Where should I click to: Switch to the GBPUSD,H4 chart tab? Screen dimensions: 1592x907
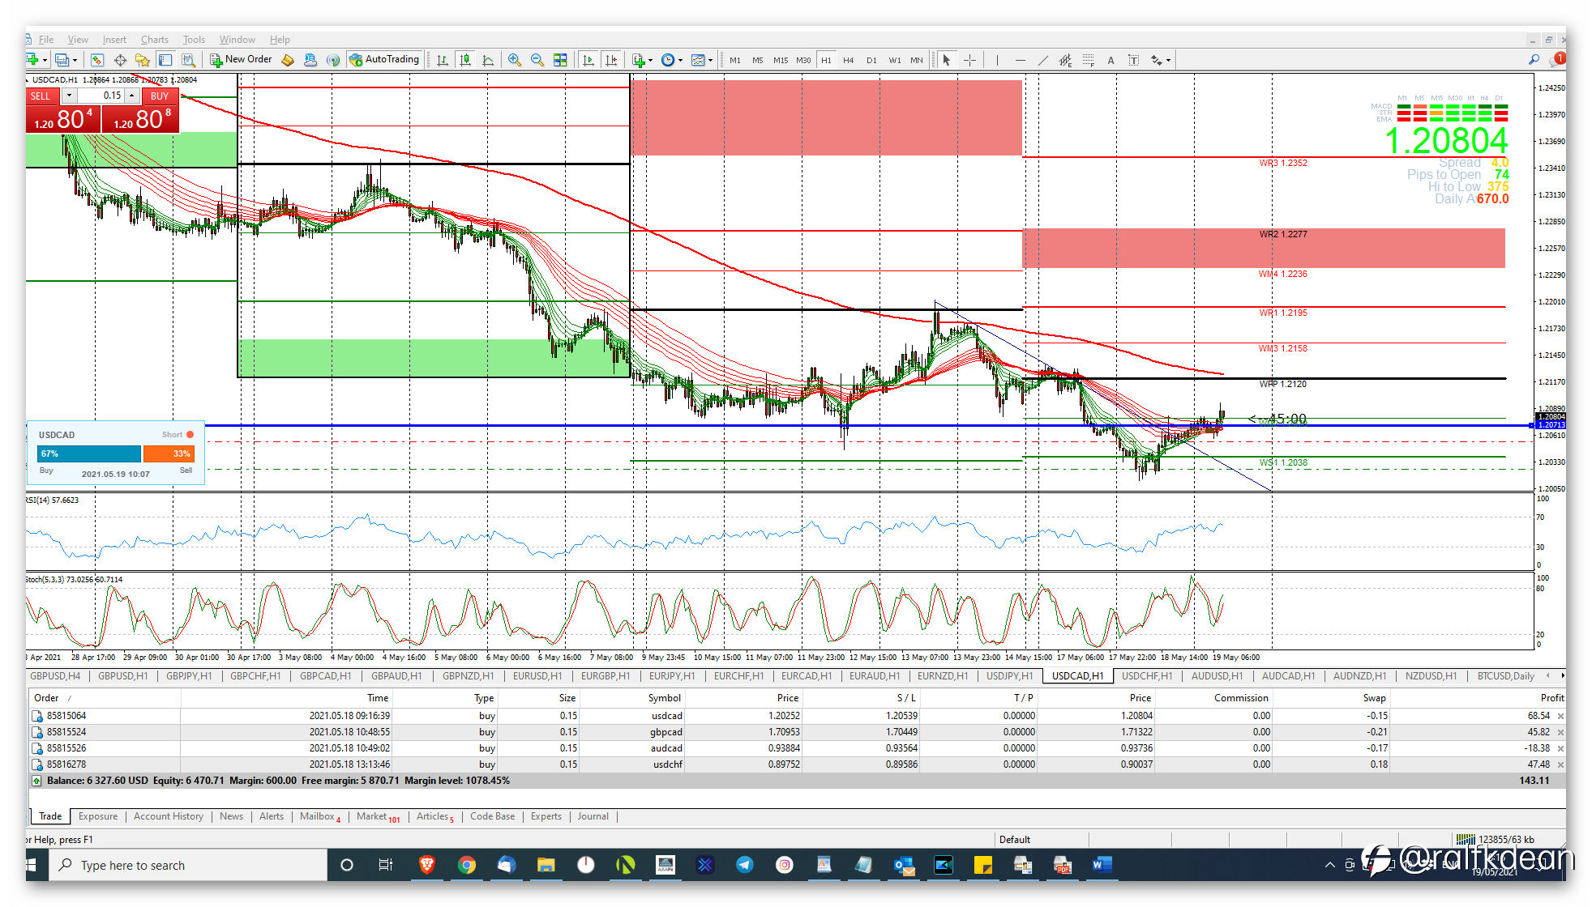(x=55, y=676)
